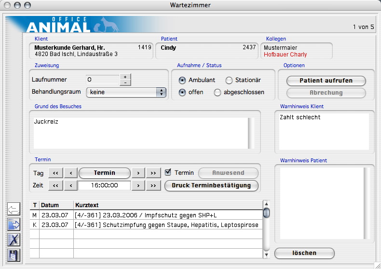Increase Laufnummer with the plus stepper

pyautogui.click(x=125, y=77)
